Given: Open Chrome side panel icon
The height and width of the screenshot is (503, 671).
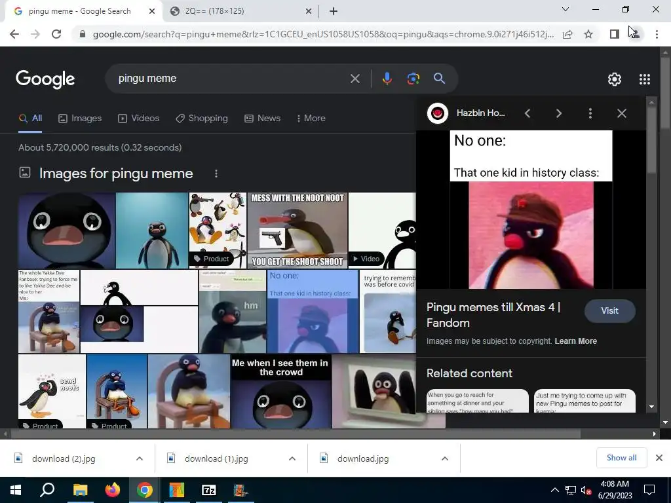Looking at the screenshot, I should point(615,34).
